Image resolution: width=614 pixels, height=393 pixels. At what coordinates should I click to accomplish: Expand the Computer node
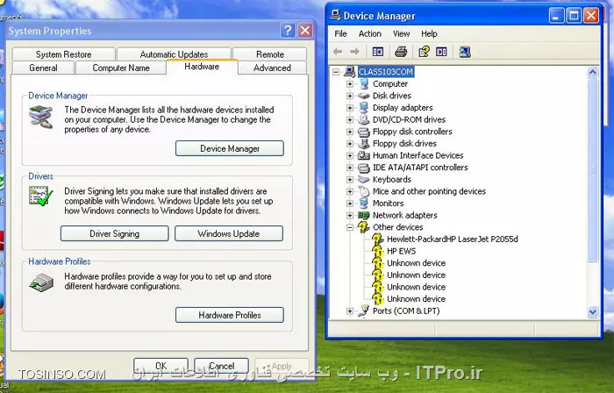pyautogui.click(x=350, y=83)
